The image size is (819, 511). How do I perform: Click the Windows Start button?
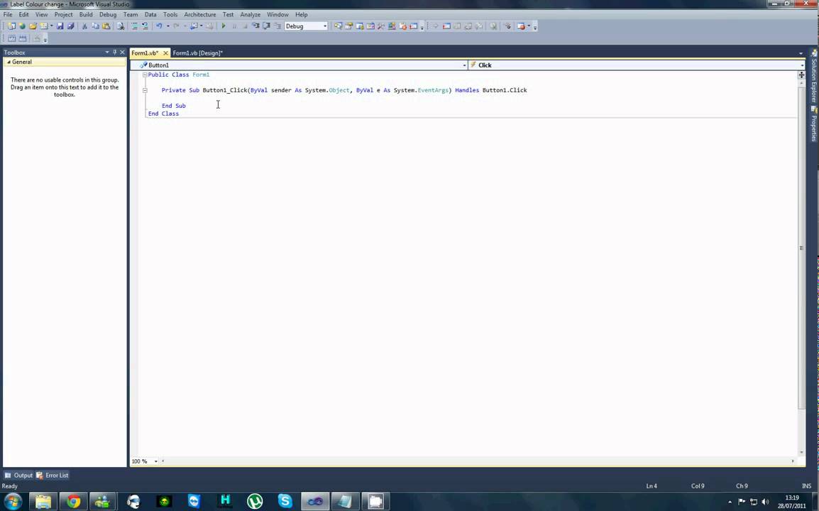click(x=13, y=502)
